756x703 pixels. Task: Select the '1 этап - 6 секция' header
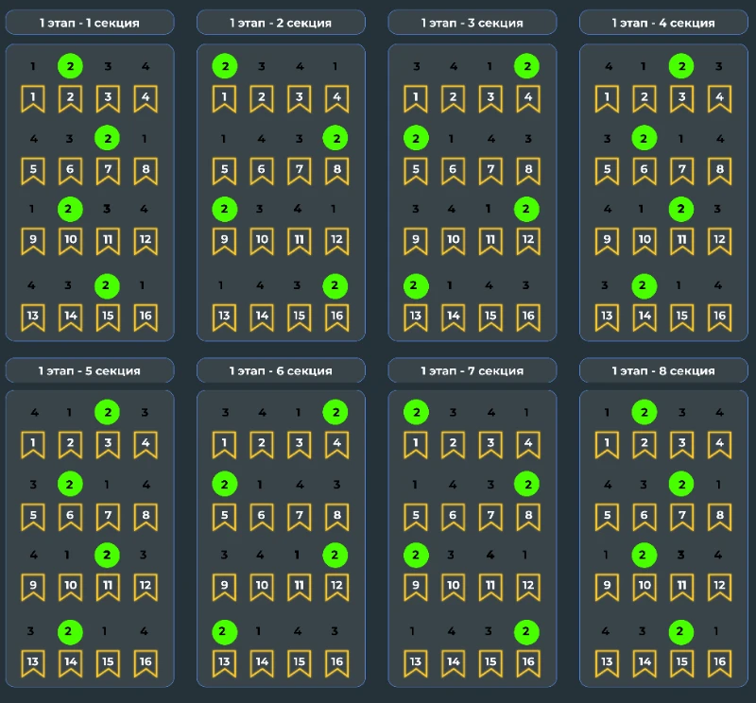click(281, 370)
